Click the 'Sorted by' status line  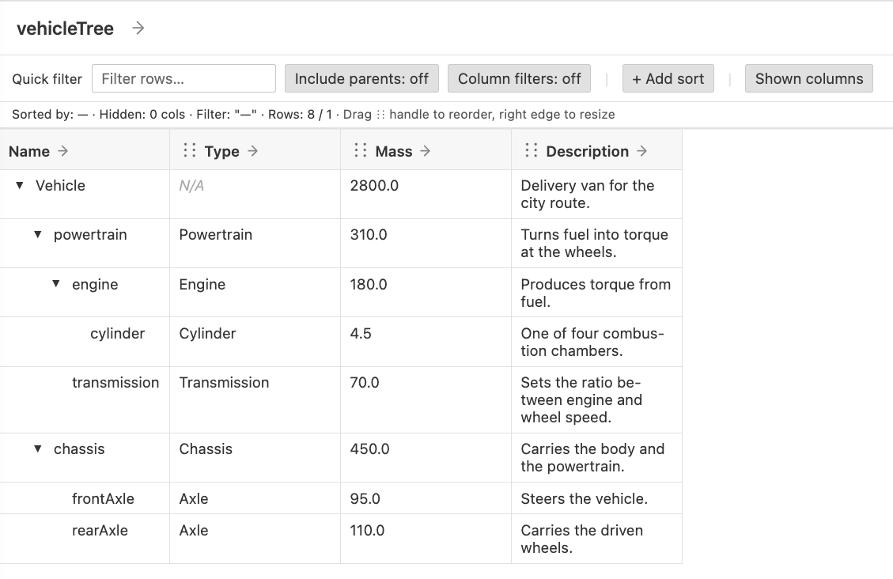pyautogui.click(x=313, y=115)
